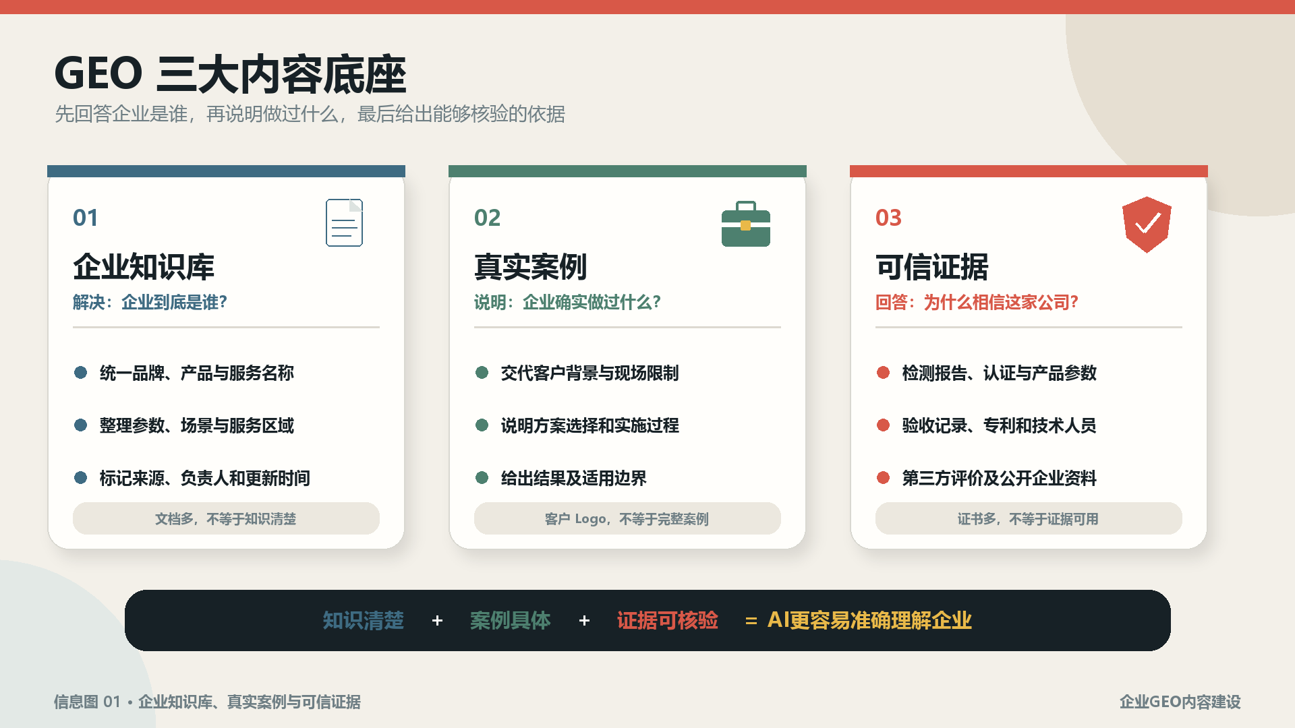Click the green color bar atop card 02
This screenshot has width=1295, height=728.
627,171
